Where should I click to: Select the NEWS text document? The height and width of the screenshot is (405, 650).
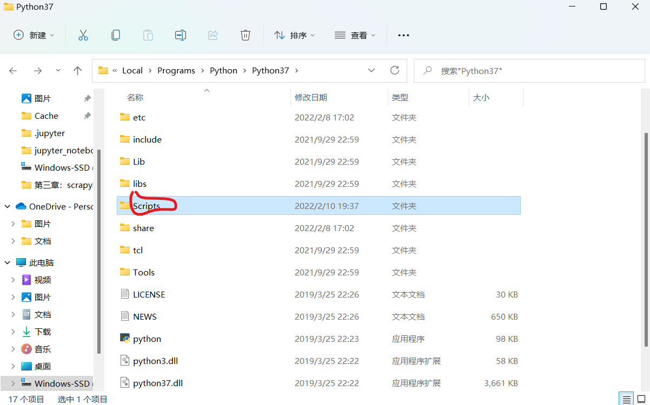point(319,316)
